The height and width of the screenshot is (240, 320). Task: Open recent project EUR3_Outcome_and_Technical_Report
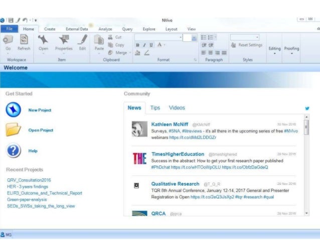pyautogui.click(x=45, y=193)
